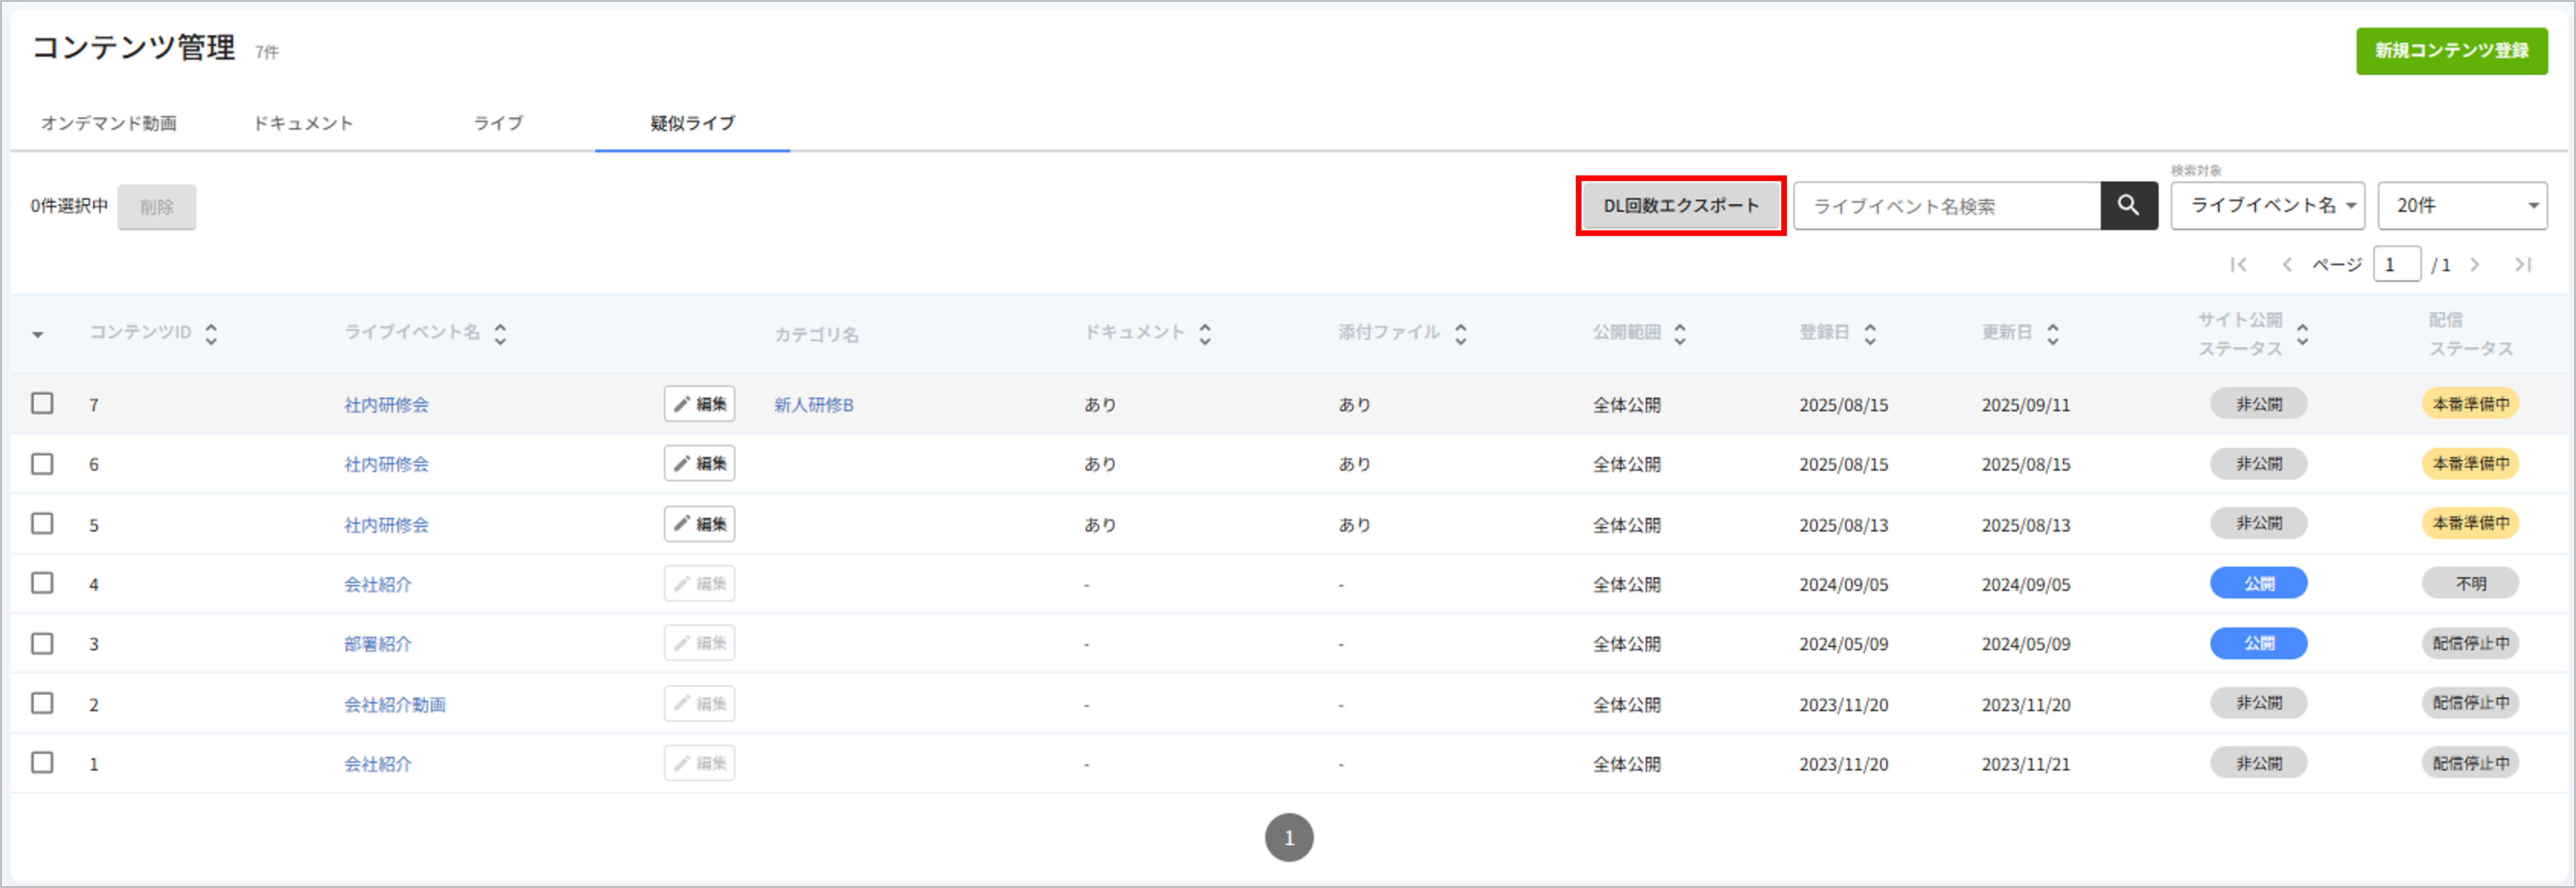This screenshot has height=888, width=2576.
Task: Click カテゴリ名 column header
Action: (816, 335)
